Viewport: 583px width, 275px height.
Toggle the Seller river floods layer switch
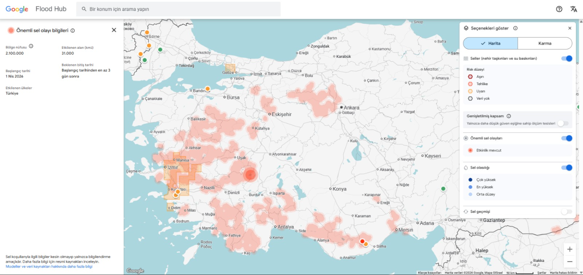tap(566, 59)
